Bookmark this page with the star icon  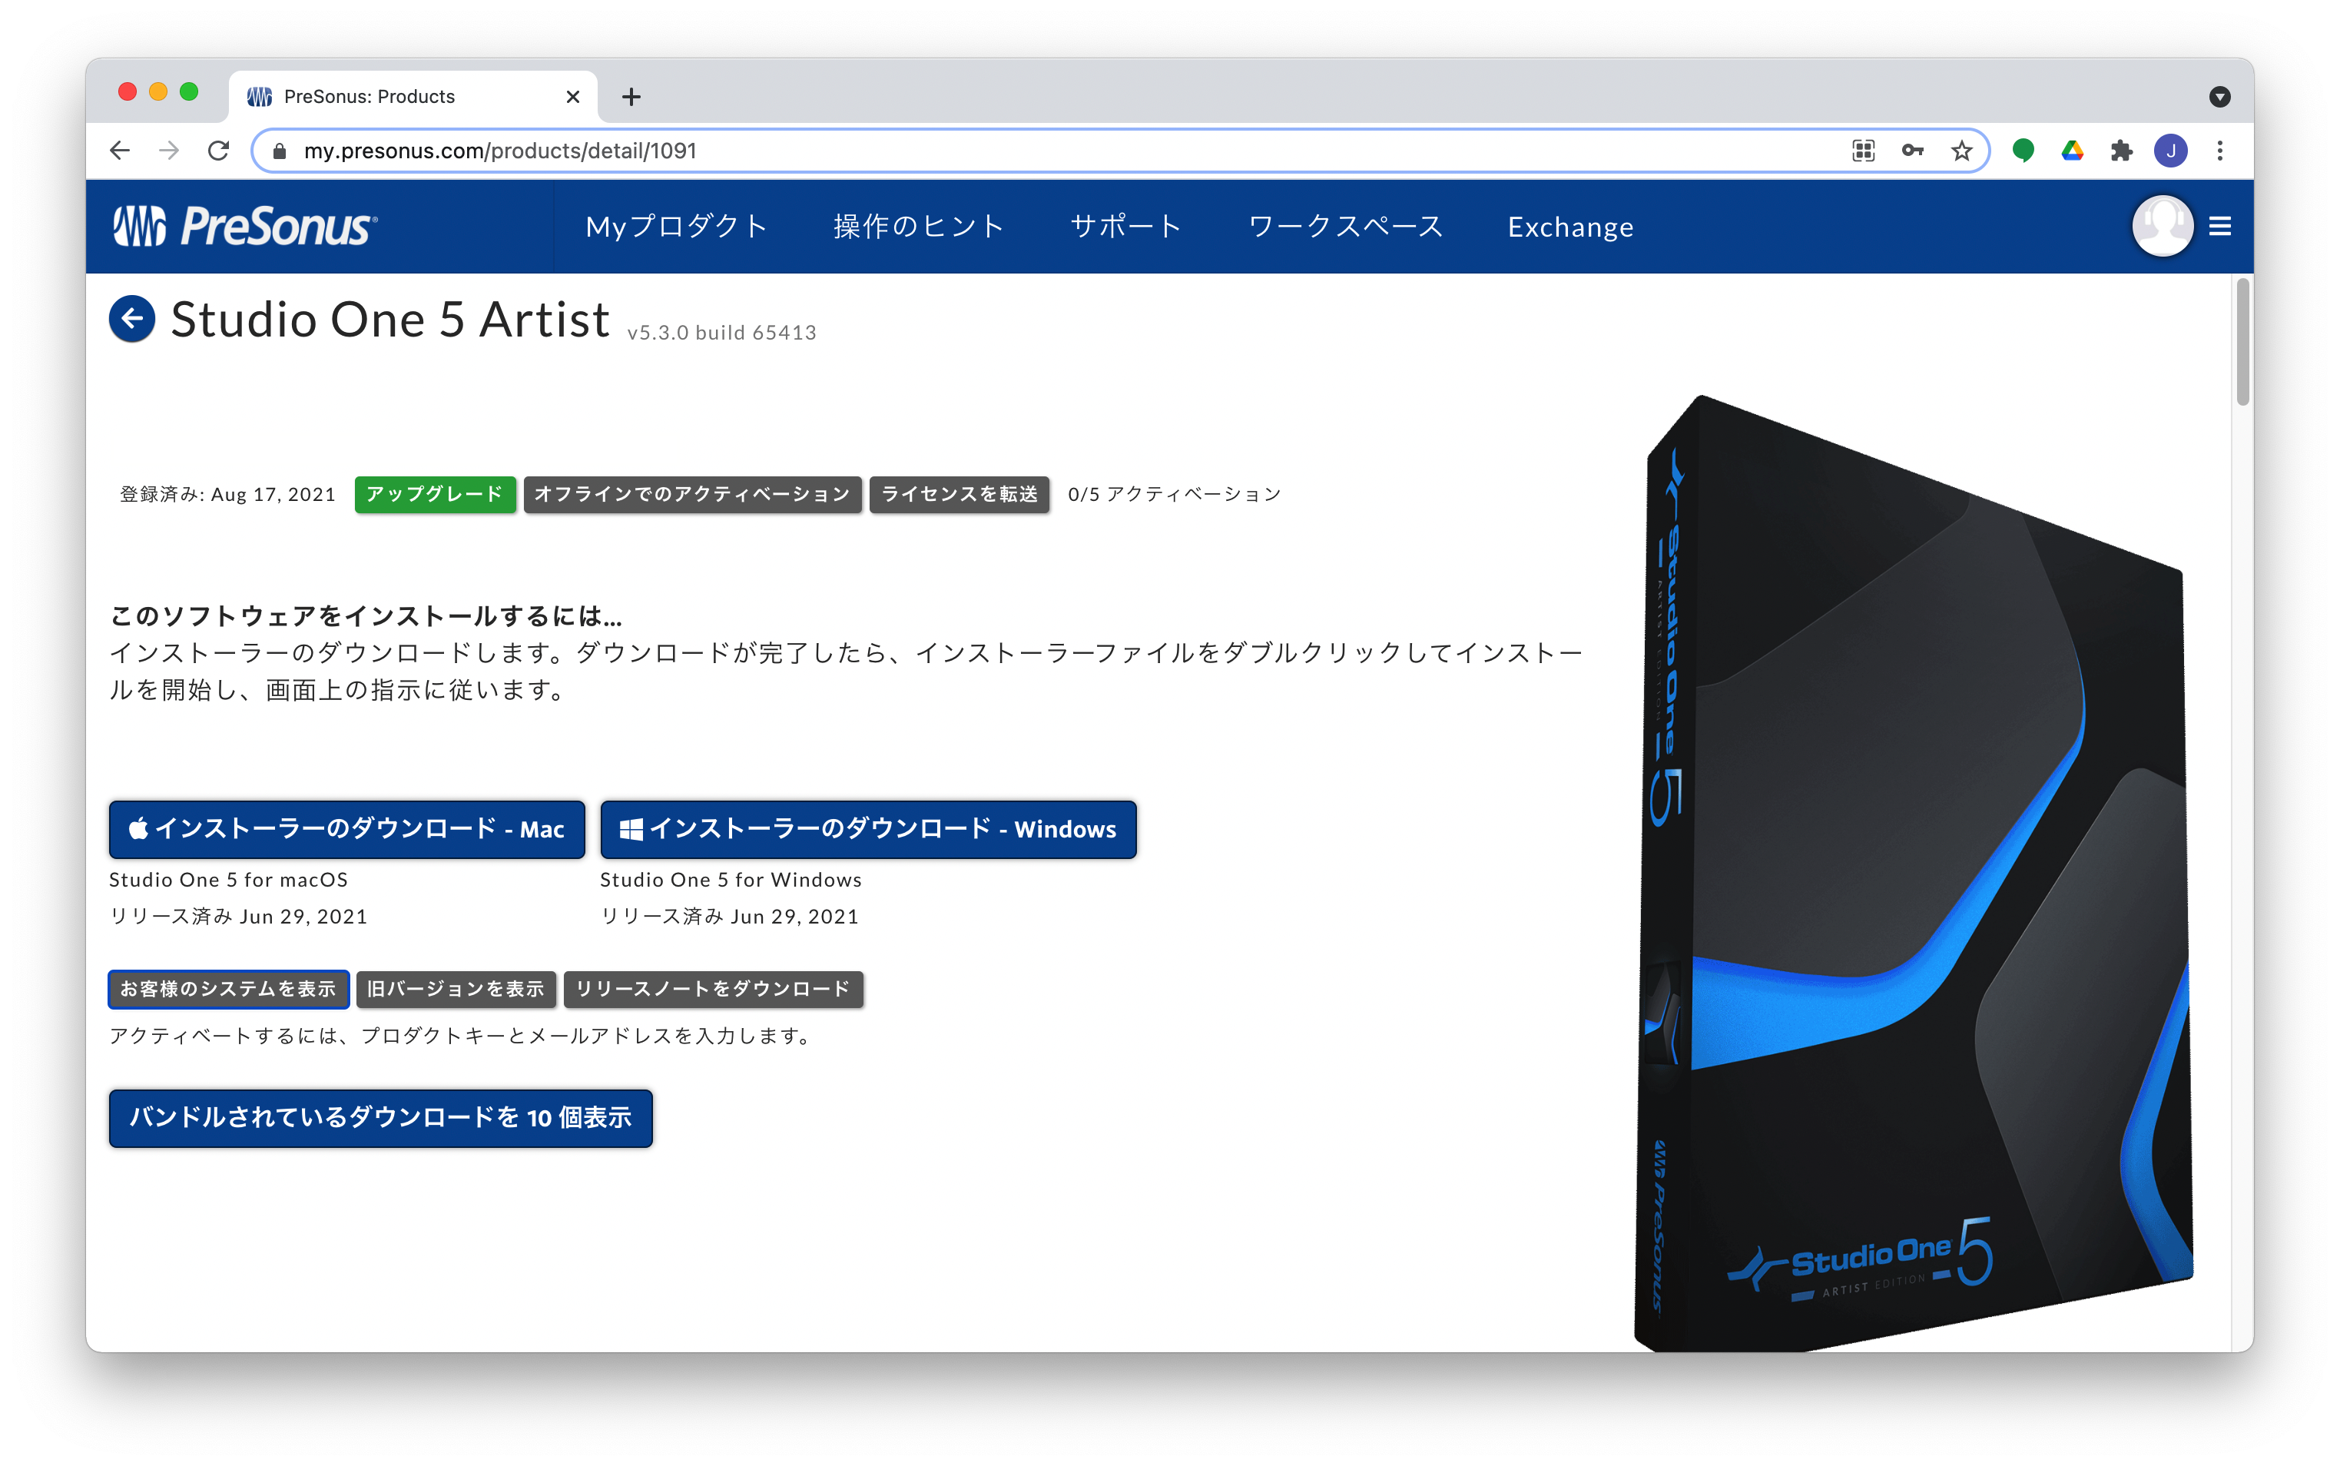1961,151
